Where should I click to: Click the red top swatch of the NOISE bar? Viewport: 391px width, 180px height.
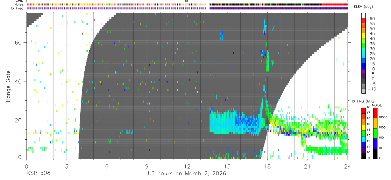[x=375, y=113]
